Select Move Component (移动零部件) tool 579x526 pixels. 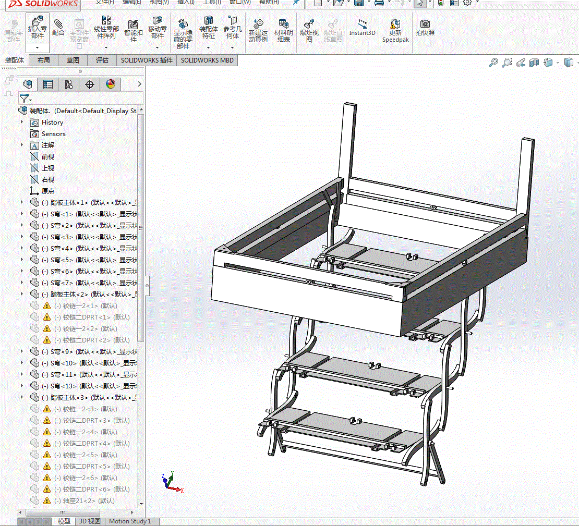pos(158,28)
